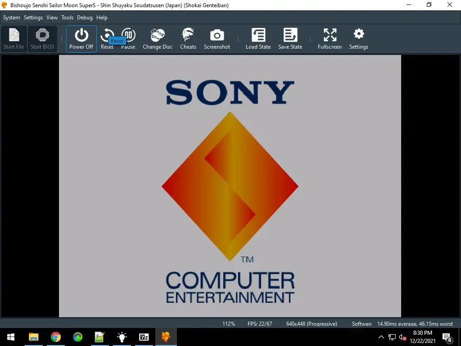Click the Software renderer status text
Screen dimensions: 461x346
coord(362,323)
